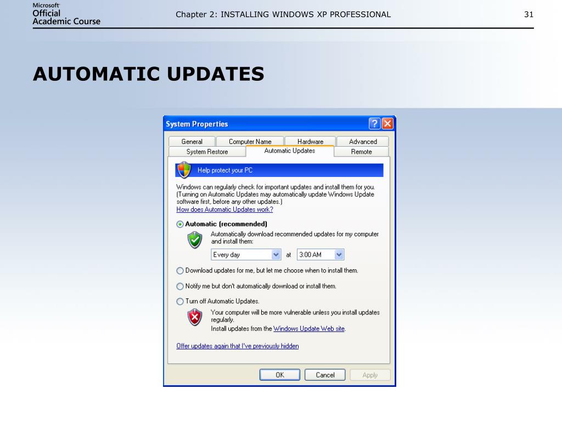
Task: Switch to the Remote tab
Action: (361, 152)
